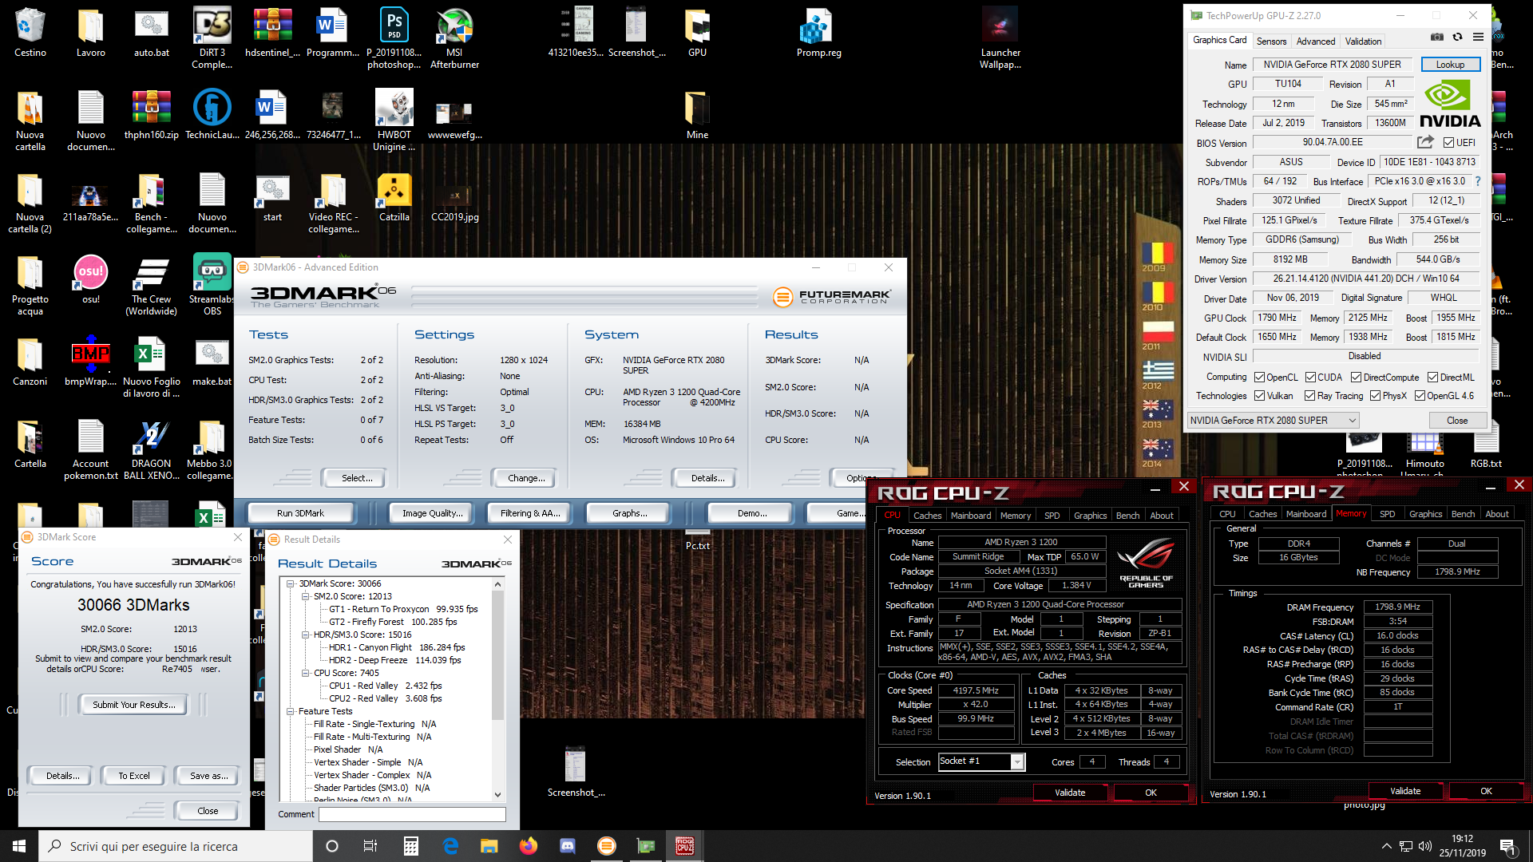The height and width of the screenshot is (862, 1533).
Task: Open Discord from the taskbar
Action: (x=568, y=846)
